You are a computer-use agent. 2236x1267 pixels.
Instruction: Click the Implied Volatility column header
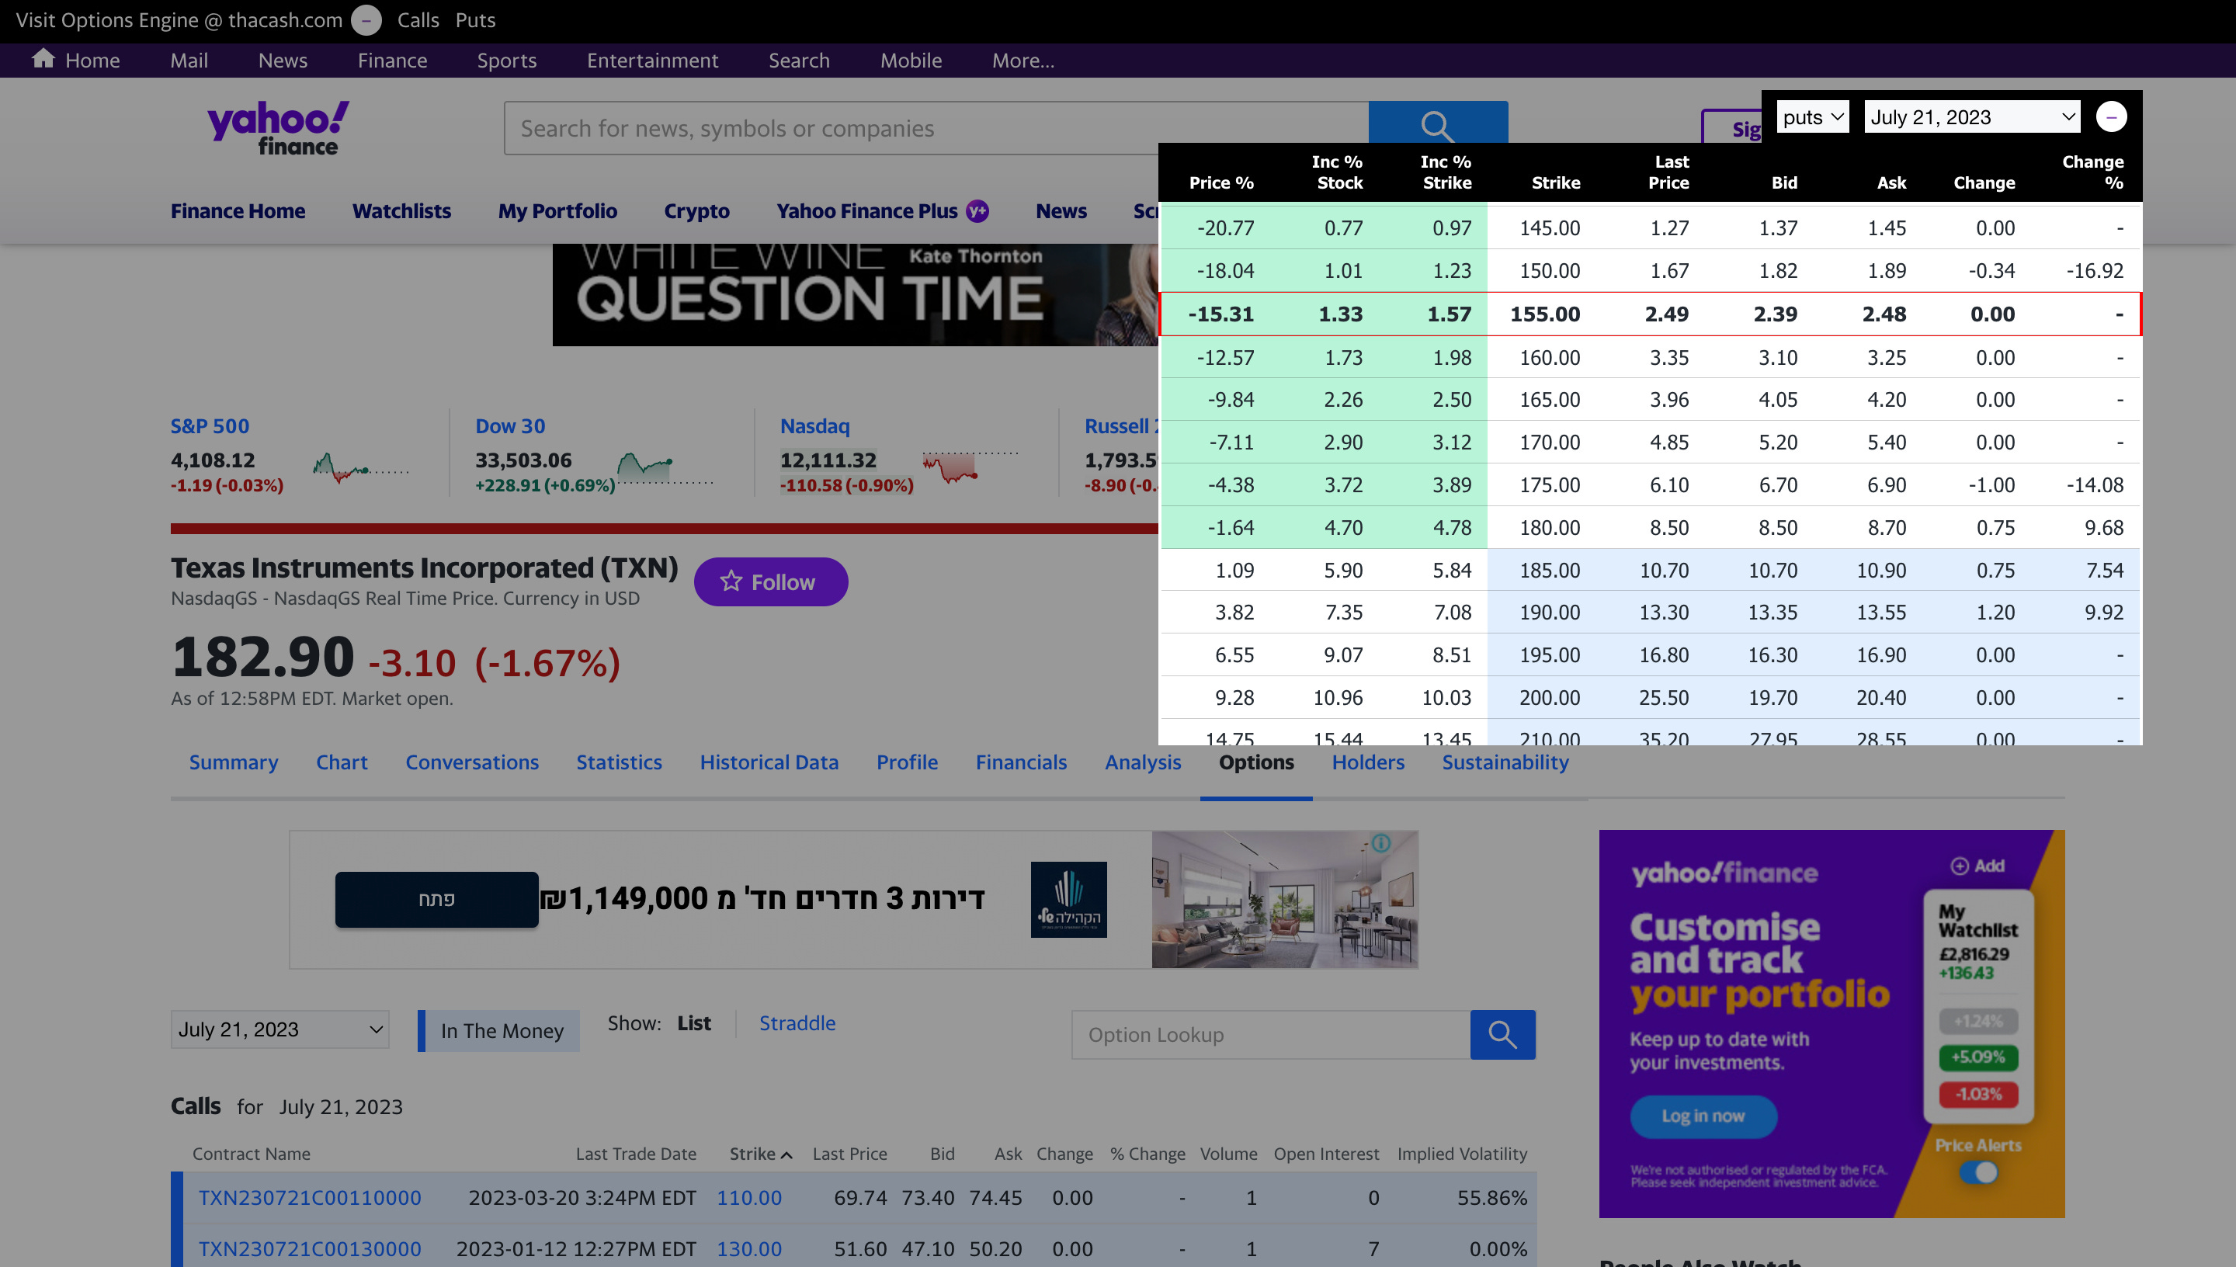click(x=1462, y=1153)
